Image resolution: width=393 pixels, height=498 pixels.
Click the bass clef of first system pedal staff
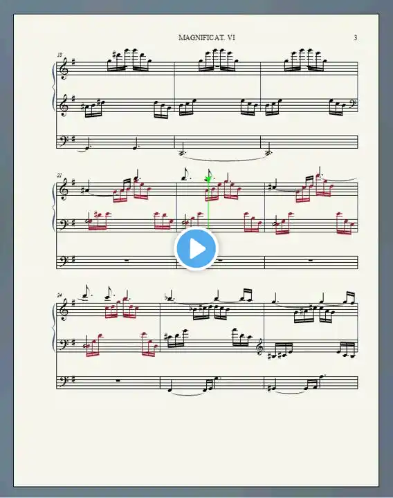tap(64, 141)
